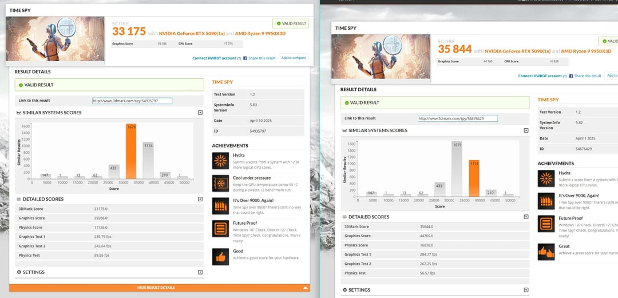Image resolution: width=618 pixels, height=298 pixels.
Task: Click Future Proof icon in right window
Action: click(546, 224)
